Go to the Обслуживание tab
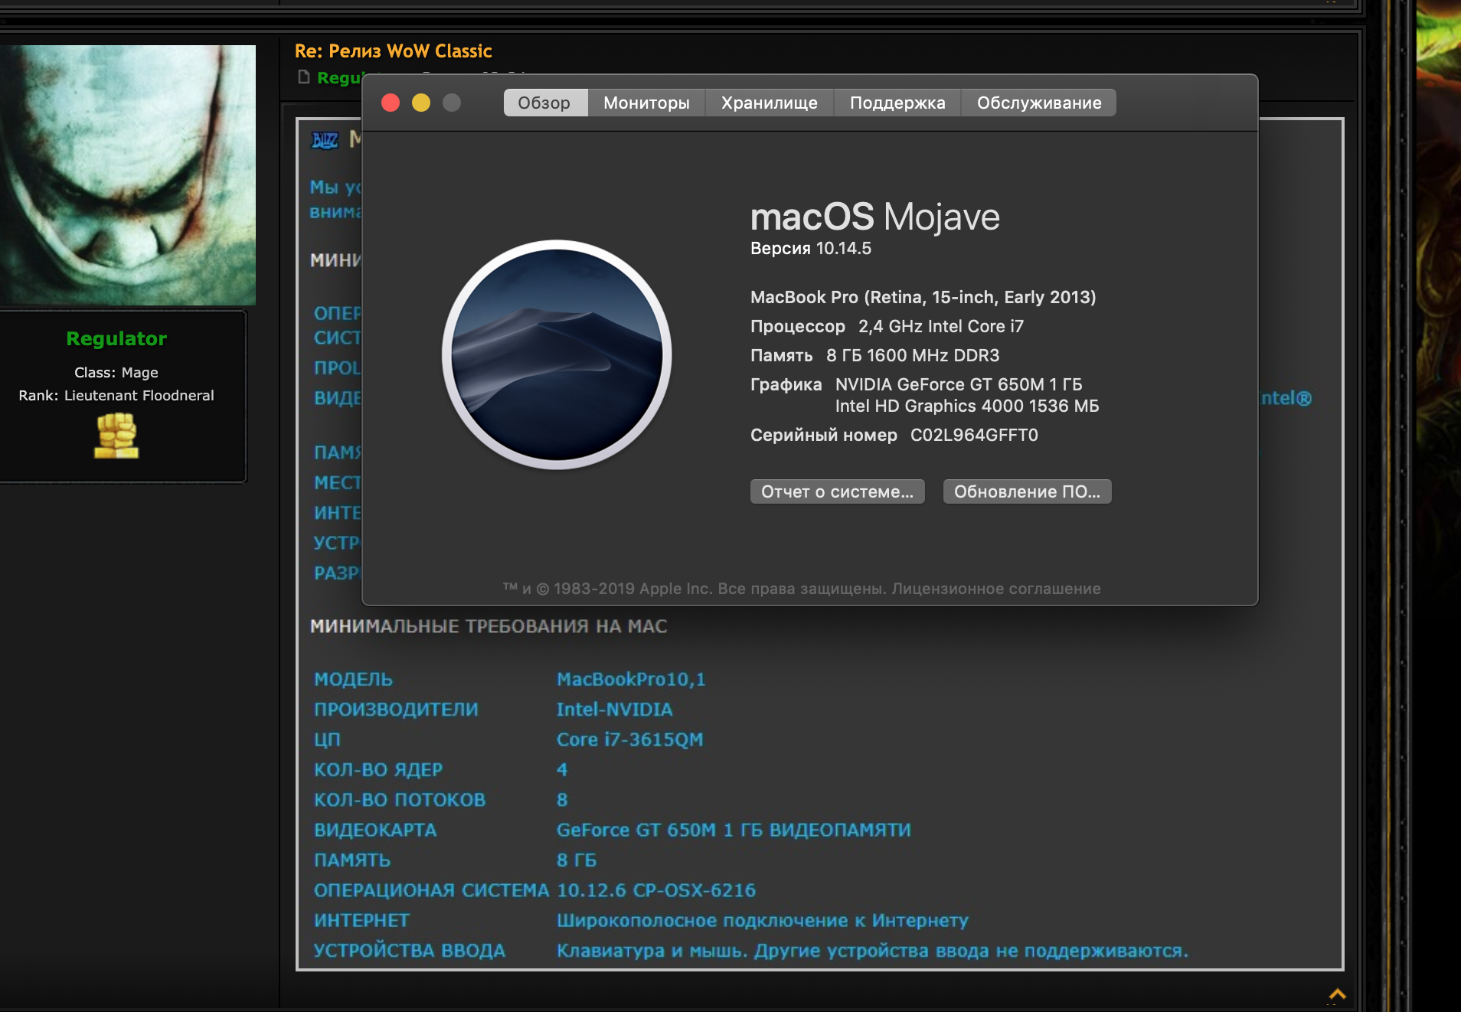1461x1012 pixels. coord(1038,103)
